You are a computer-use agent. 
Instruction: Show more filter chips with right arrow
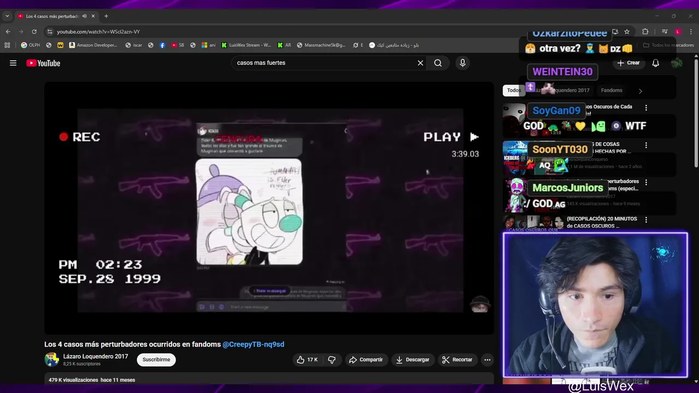(x=640, y=91)
